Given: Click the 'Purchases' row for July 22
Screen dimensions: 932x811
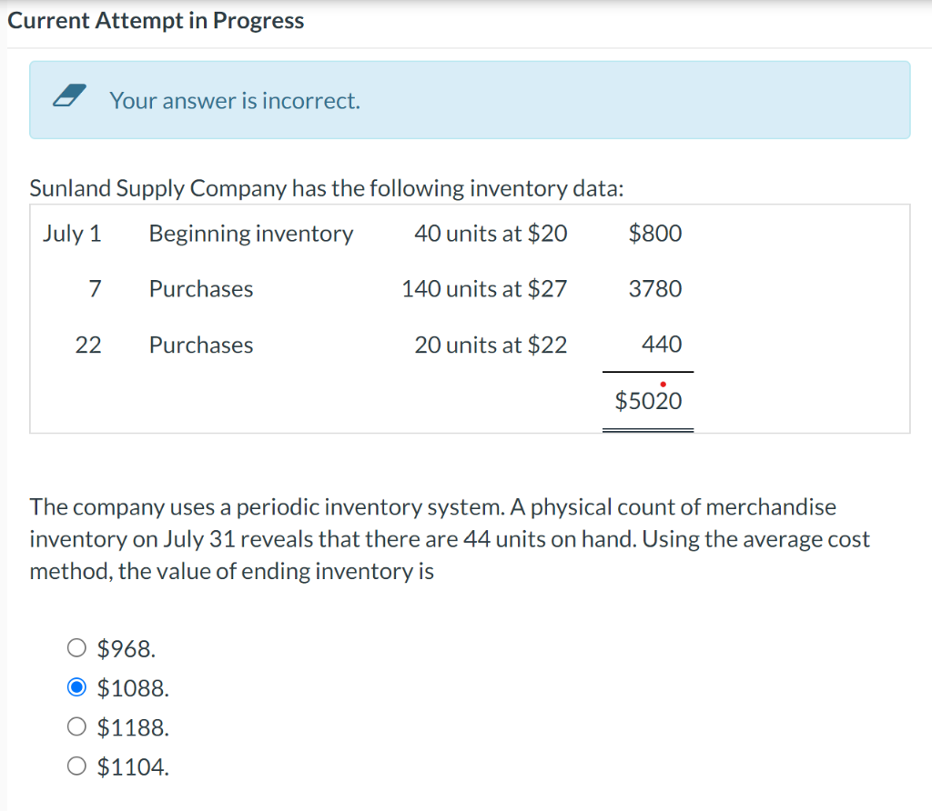Looking at the screenshot, I should click(201, 345).
